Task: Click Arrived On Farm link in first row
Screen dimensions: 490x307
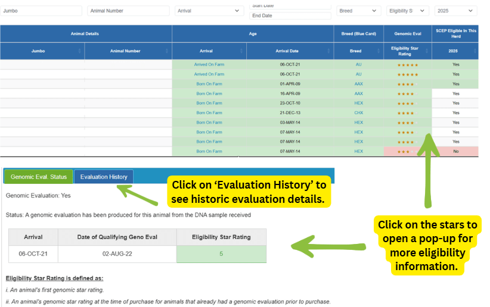Action: pyautogui.click(x=209, y=64)
